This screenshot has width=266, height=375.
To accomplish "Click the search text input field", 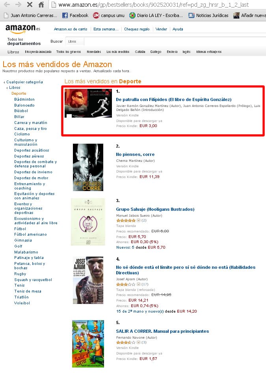I will coord(175,41).
